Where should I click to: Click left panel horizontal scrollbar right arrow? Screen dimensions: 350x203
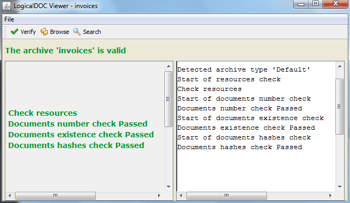coord(159,195)
